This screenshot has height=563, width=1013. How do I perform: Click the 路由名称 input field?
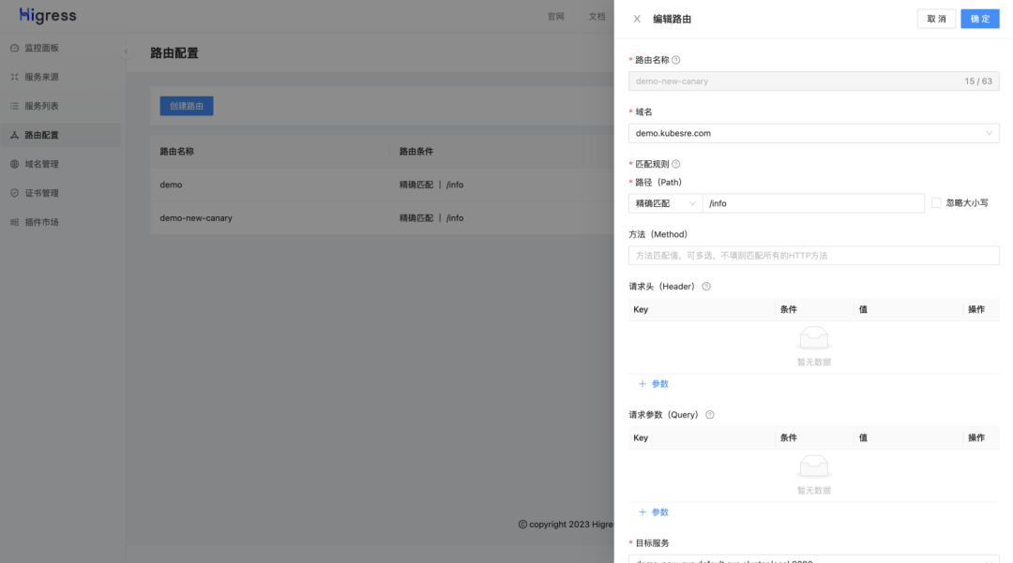pyautogui.click(x=814, y=81)
